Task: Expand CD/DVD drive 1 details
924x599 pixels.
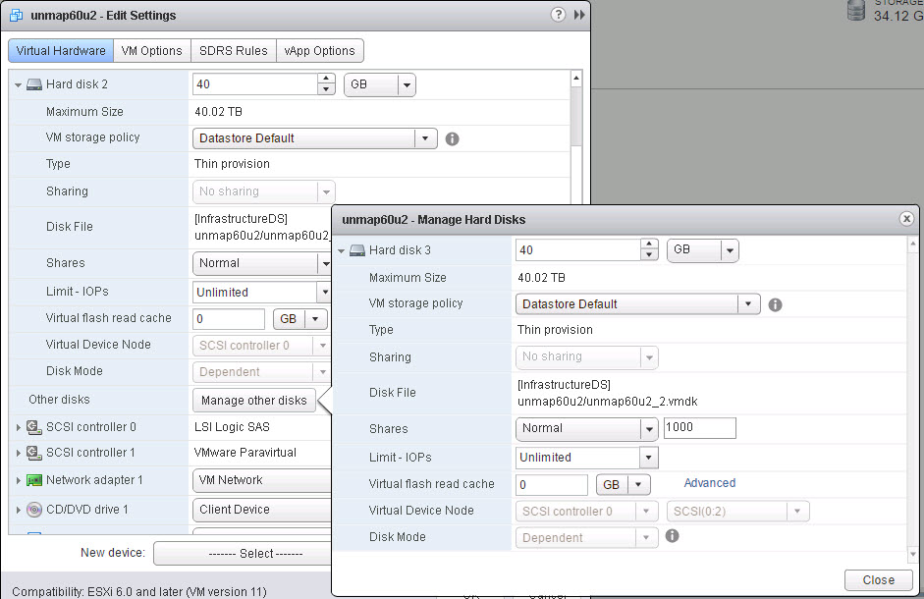Action: (x=19, y=510)
